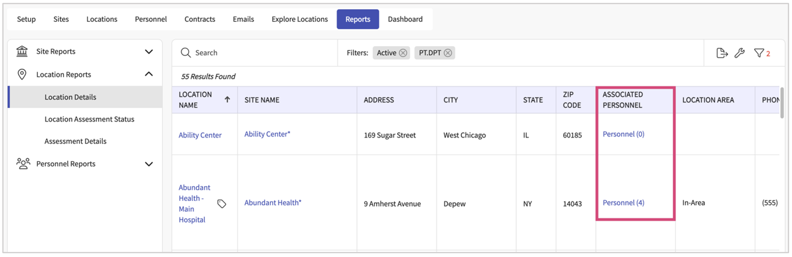Click the Site Reports building icon
The image size is (792, 257).
(x=22, y=51)
